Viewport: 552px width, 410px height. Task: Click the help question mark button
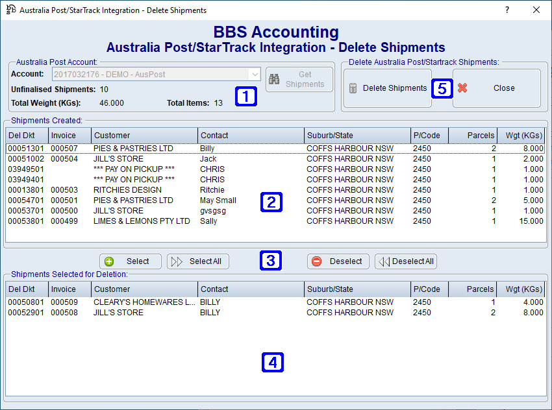pos(507,10)
